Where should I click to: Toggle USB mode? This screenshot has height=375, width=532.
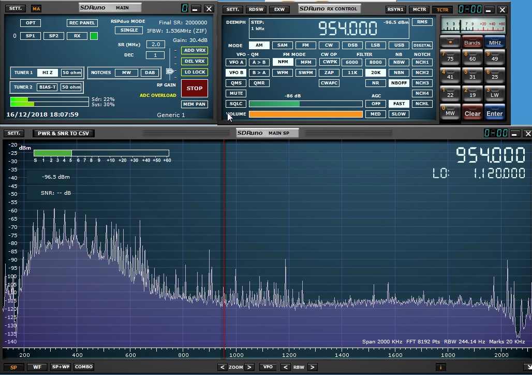click(399, 45)
